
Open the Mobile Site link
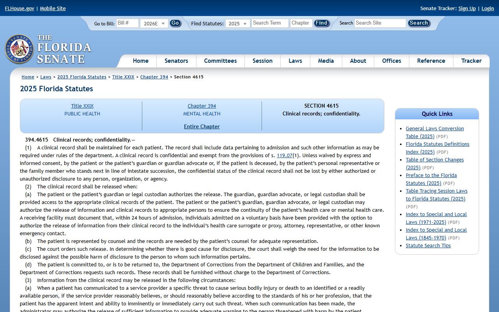pyautogui.click(x=53, y=8)
